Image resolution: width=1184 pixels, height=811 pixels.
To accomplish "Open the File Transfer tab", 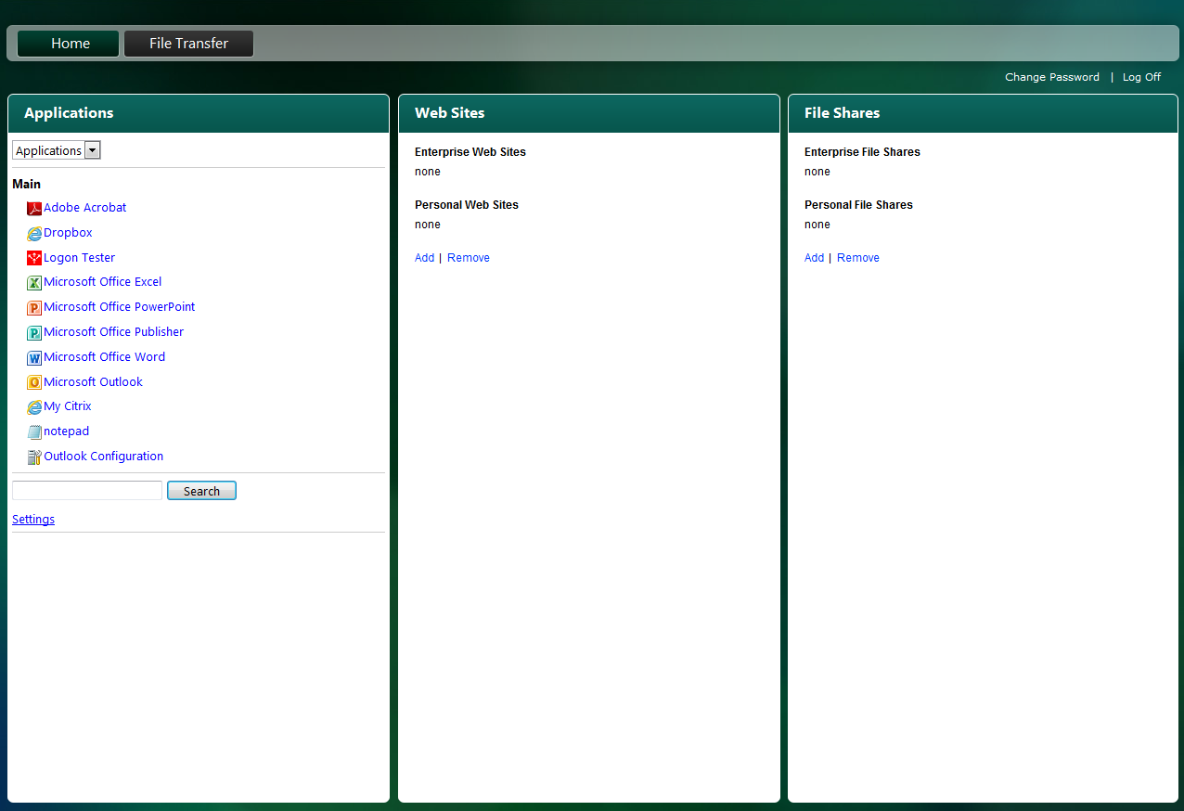I will pyautogui.click(x=188, y=44).
